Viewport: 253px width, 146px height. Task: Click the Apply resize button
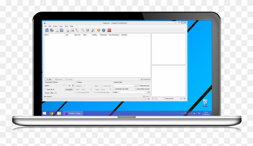(96, 86)
